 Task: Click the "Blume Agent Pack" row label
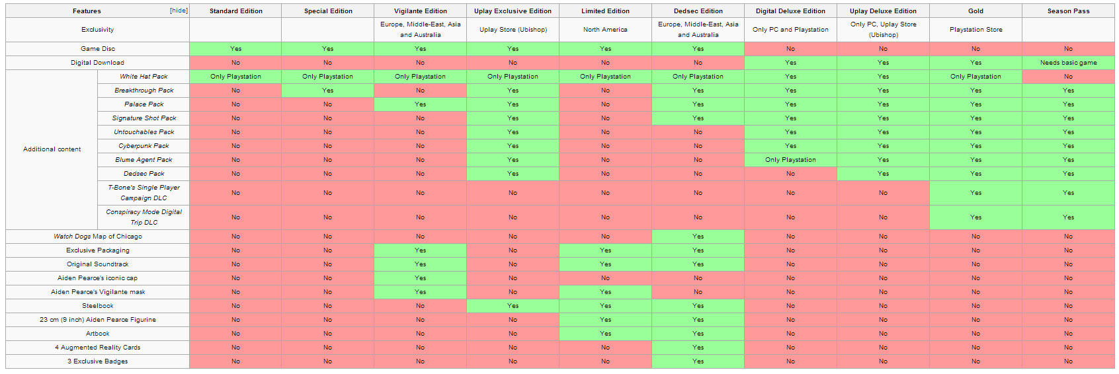point(144,160)
